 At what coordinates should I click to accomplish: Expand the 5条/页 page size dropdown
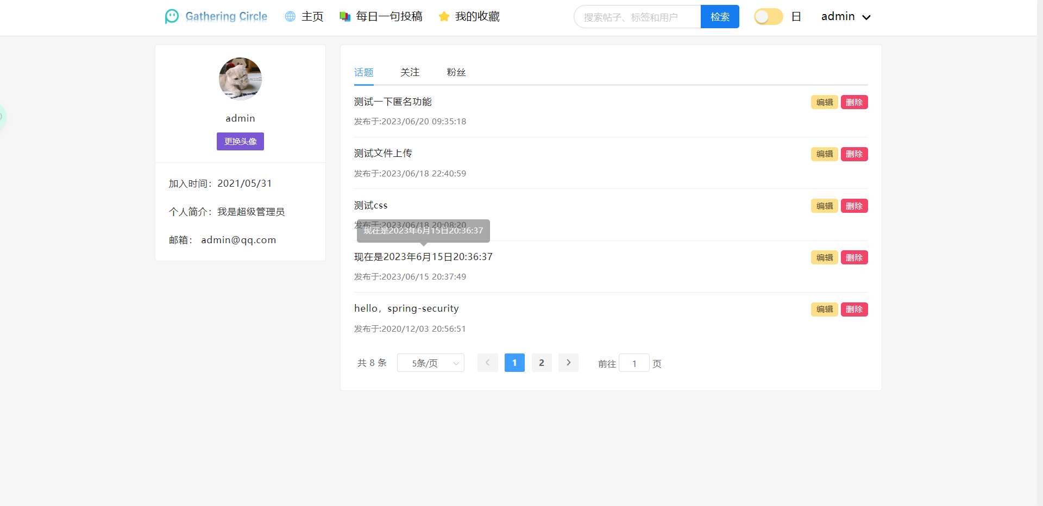[430, 363]
